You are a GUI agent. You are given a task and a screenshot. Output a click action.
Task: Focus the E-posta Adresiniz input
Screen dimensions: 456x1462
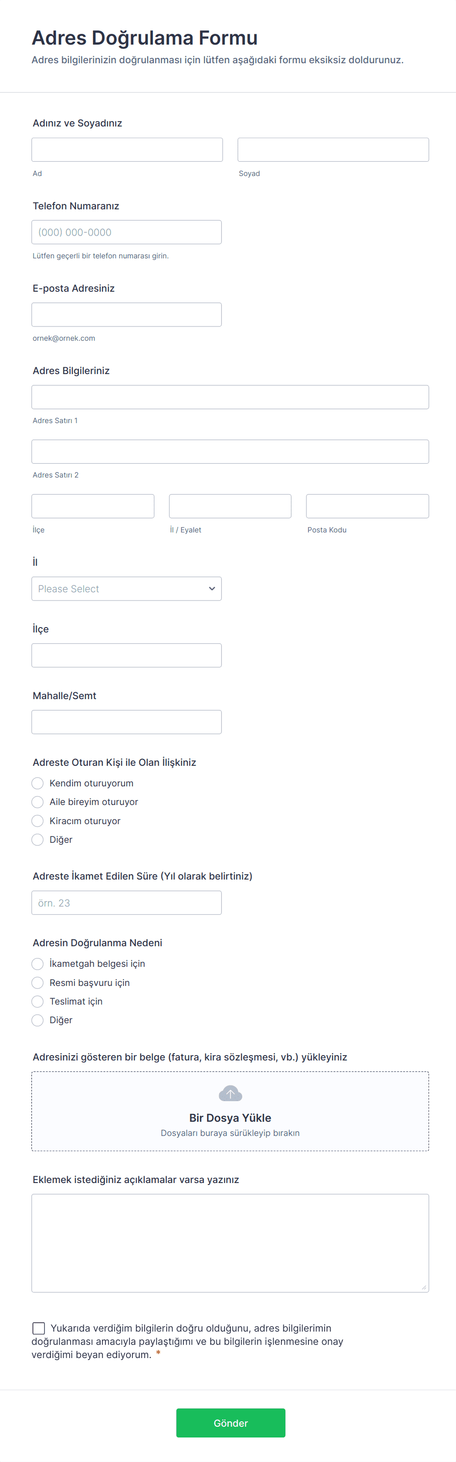point(126,314)
